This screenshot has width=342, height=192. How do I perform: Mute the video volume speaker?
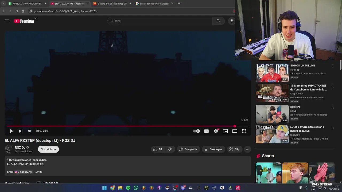click(30, 131)
